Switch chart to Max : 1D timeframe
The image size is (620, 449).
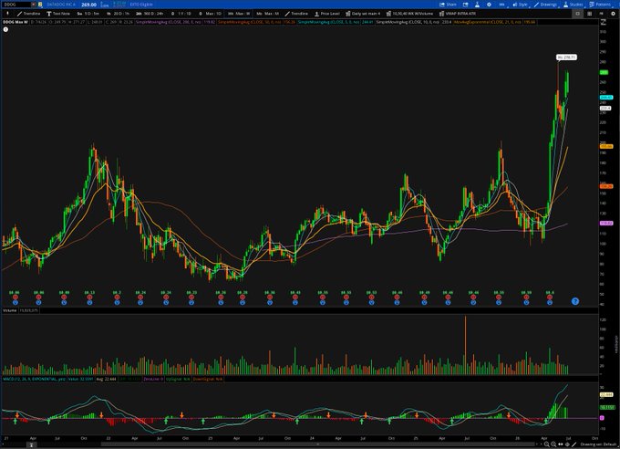click(x=211, y=14)
